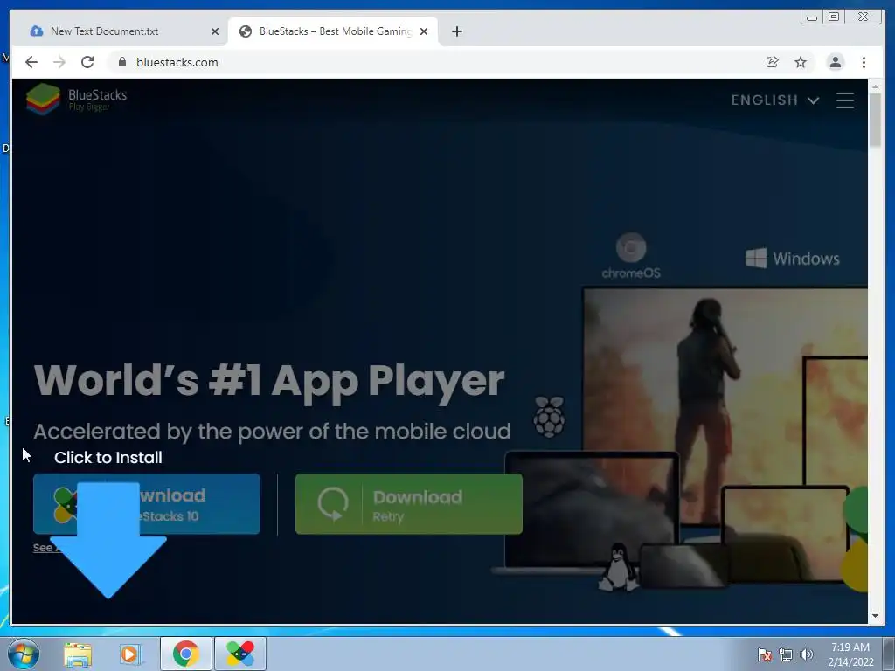Open the volume speaker control
The width and height of the screenshot is (895, 671).
pos(807,654)
